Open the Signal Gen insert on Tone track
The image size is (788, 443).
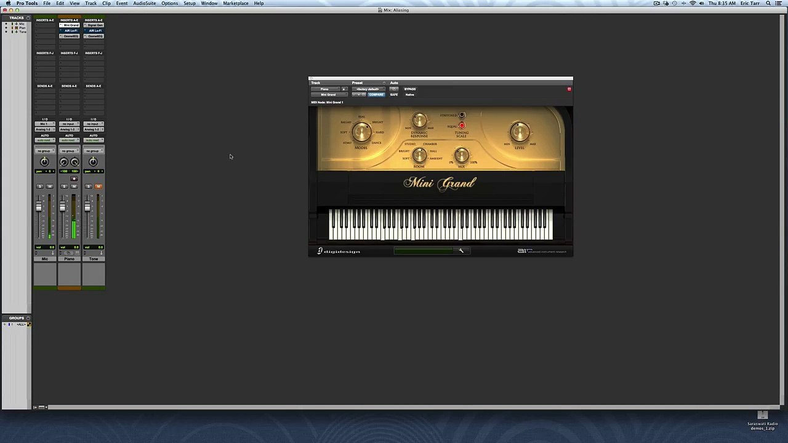coord(95,25)
